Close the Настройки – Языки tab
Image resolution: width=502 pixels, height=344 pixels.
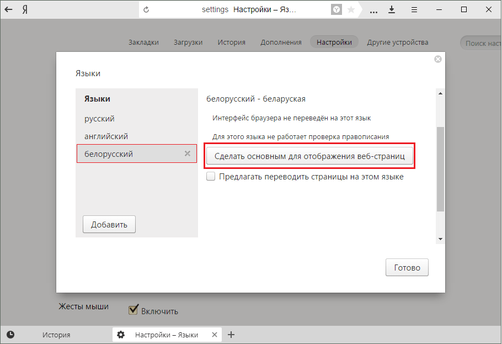coord(215,335)
